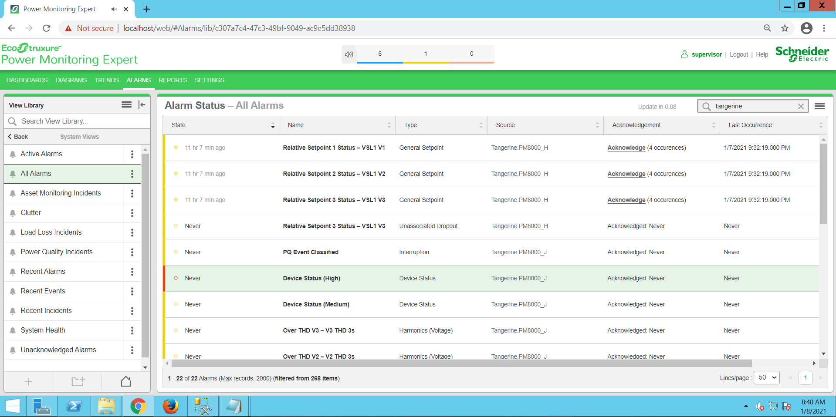Open the Help link
836x417 pixels.
coord(762,55)
